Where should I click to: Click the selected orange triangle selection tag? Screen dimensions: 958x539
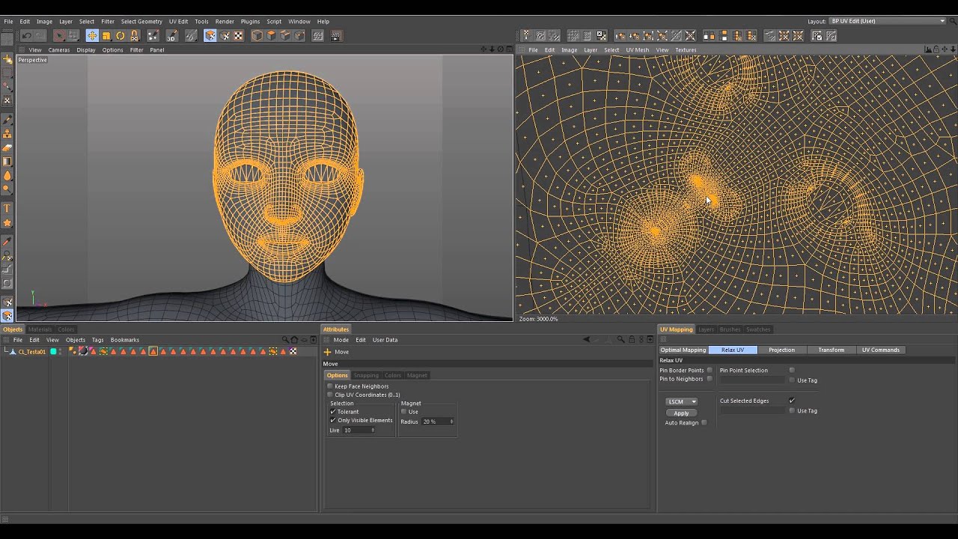point(153,351)
